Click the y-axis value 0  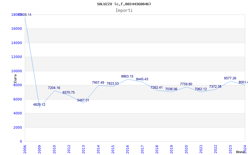pos(21,142)
